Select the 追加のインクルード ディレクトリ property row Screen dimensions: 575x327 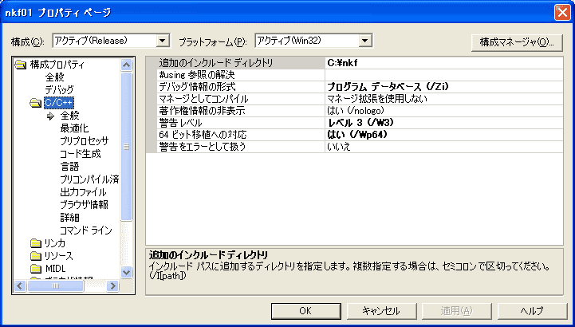pyautogui.click(x=355, y=63)
